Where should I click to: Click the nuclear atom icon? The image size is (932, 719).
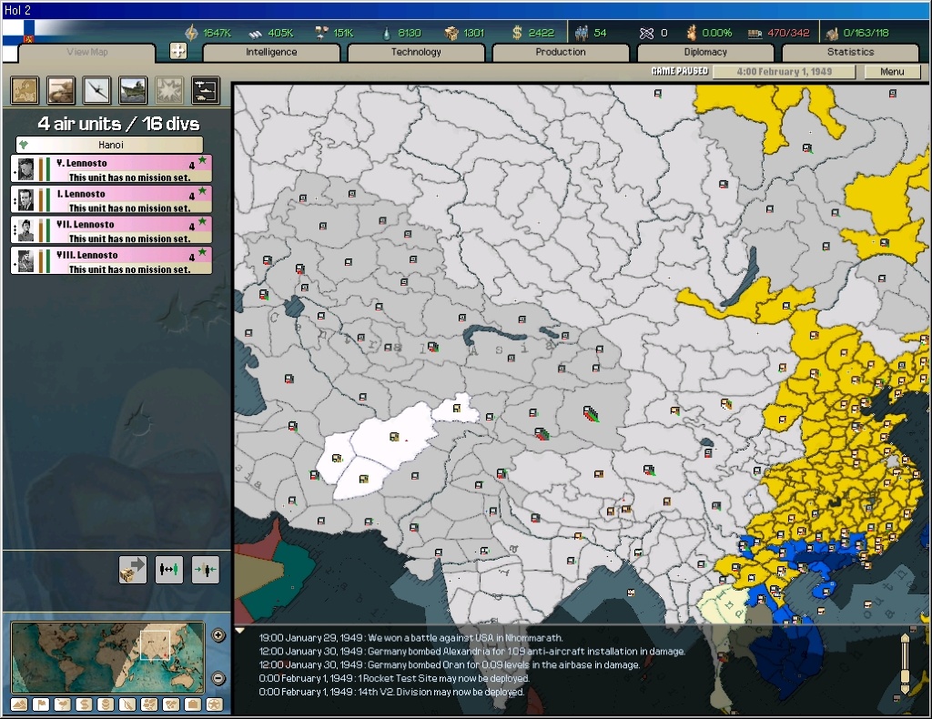click(646, 34)
